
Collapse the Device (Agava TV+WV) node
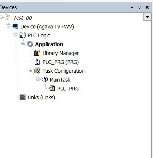[8, 26]
